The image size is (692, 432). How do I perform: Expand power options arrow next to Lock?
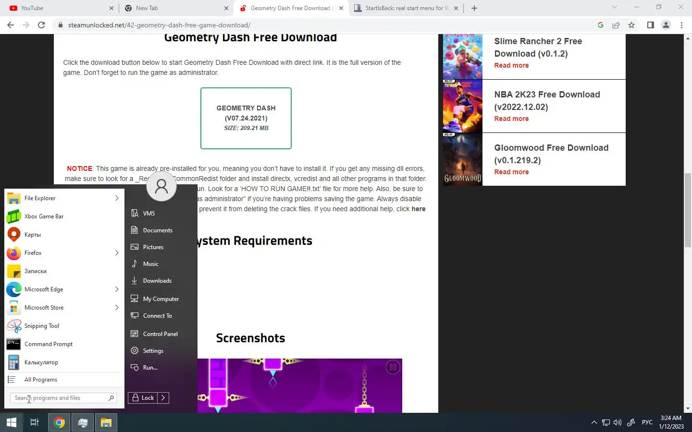163,398
